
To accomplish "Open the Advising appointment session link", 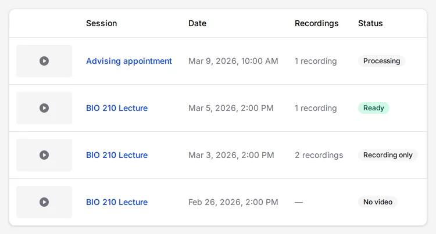I will pos(129,61).
